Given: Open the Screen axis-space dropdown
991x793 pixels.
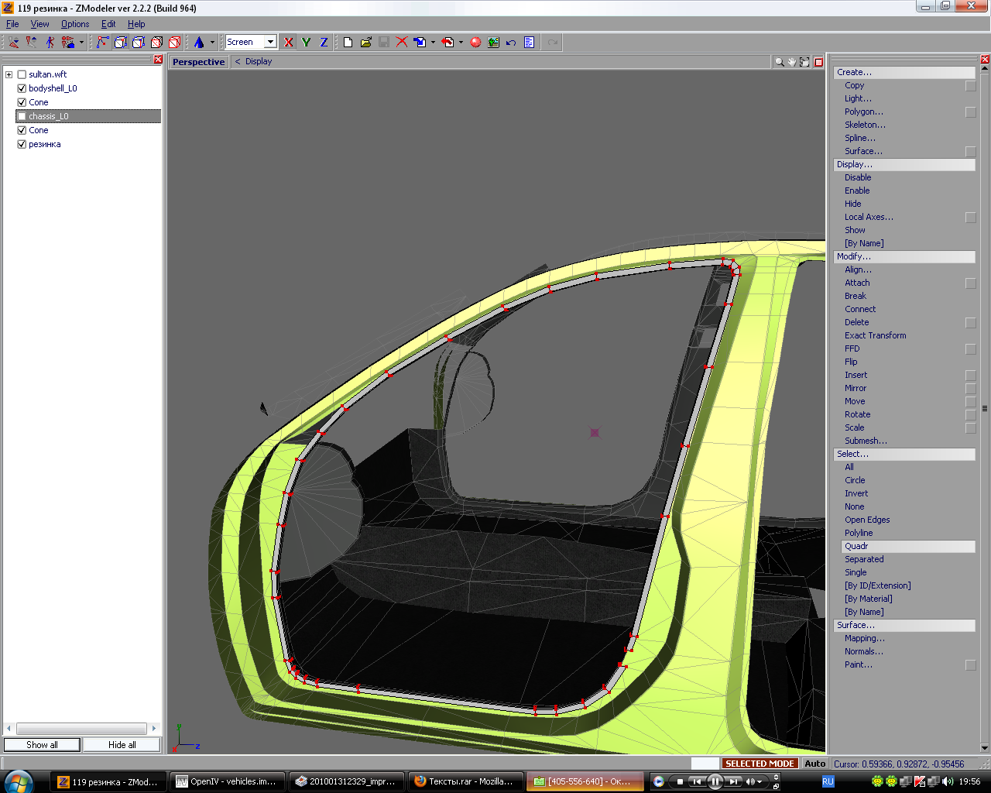Looking at the screenshot, I should tap(270, 43).
